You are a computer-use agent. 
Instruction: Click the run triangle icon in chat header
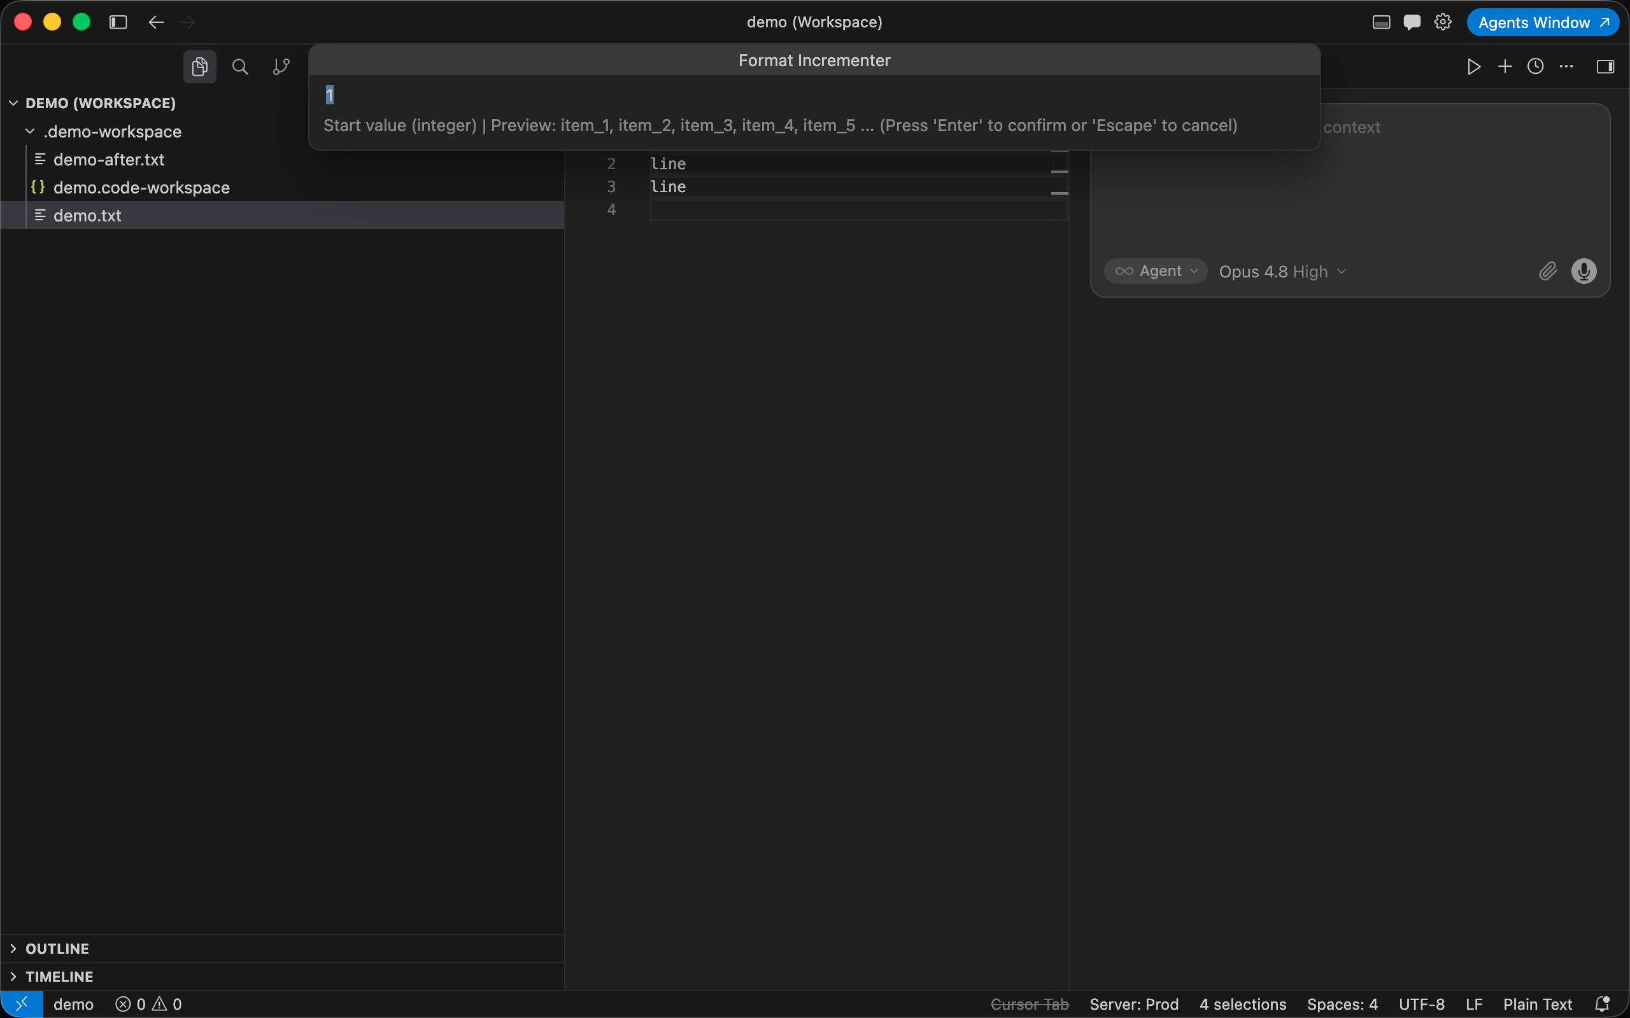tap(1474, 67)
